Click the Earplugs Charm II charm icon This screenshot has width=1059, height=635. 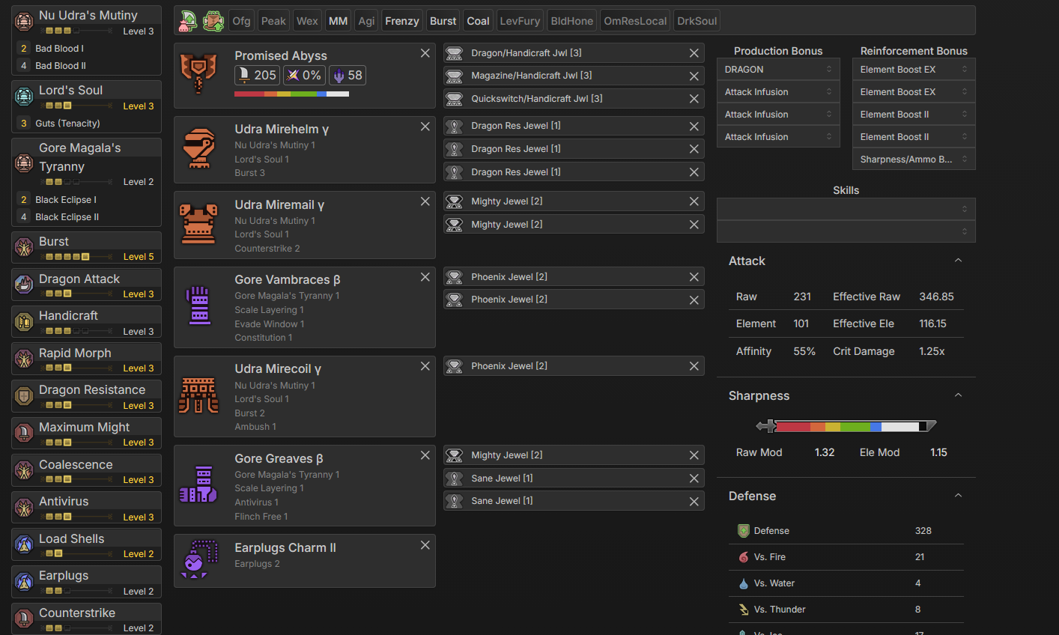198,559
